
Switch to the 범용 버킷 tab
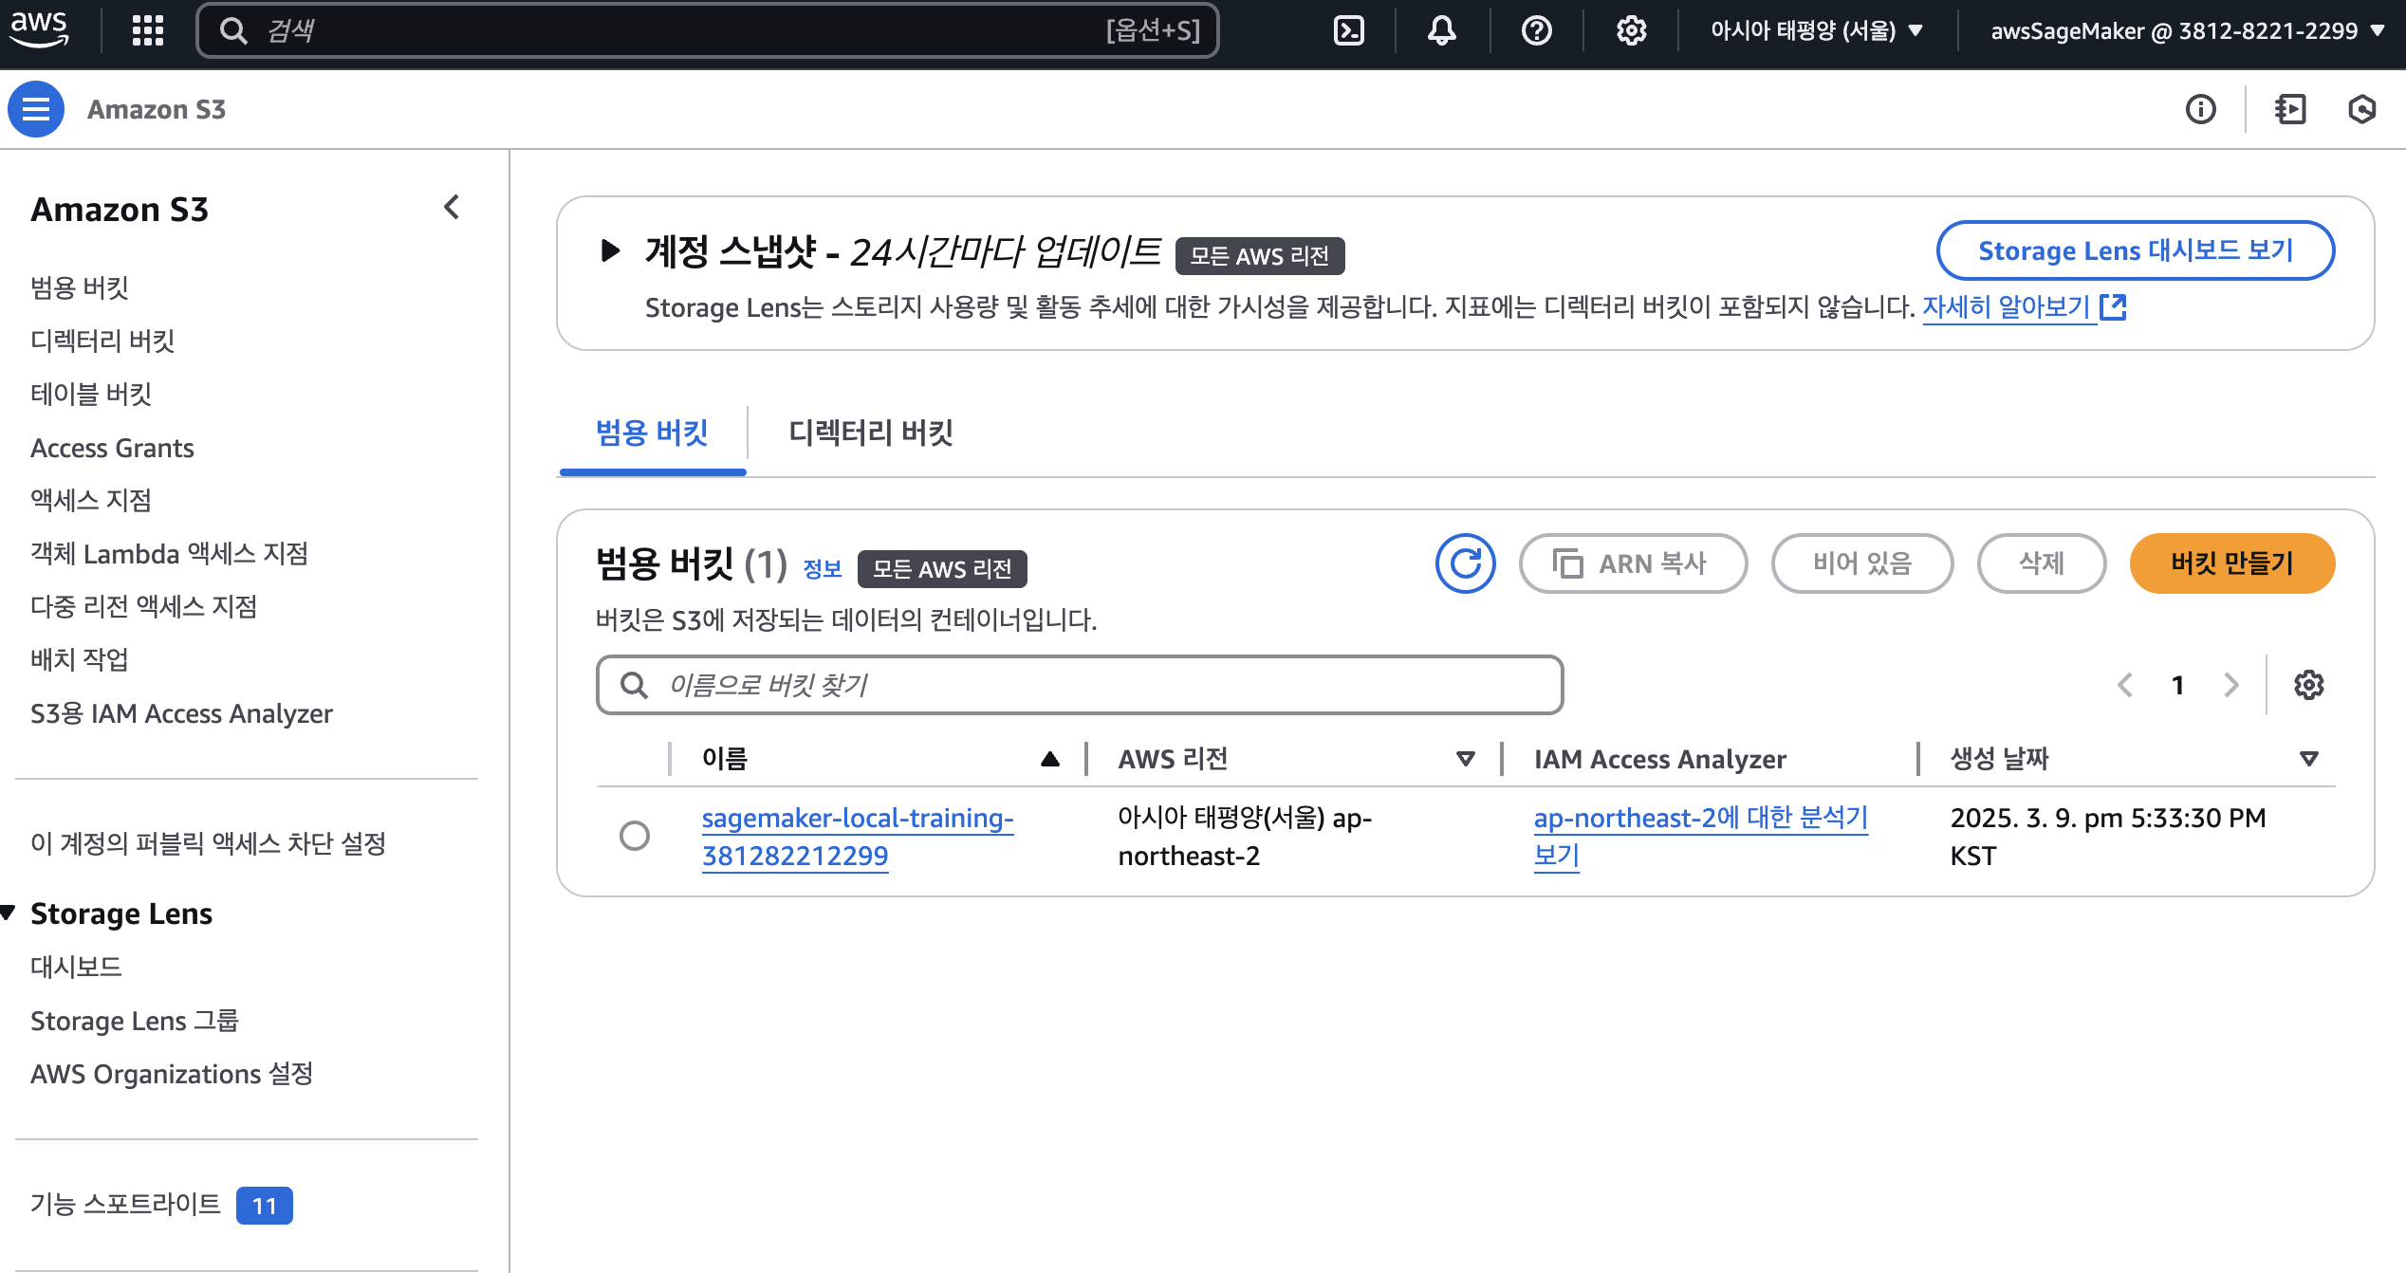pos(652,433)
